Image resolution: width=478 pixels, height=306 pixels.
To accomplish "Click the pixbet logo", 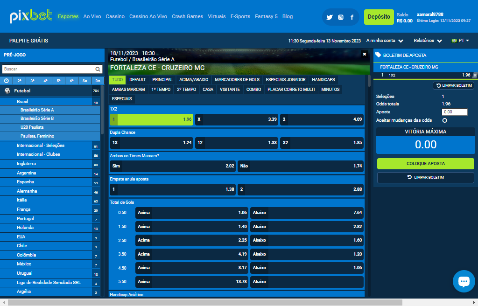I will coord(31,16).
